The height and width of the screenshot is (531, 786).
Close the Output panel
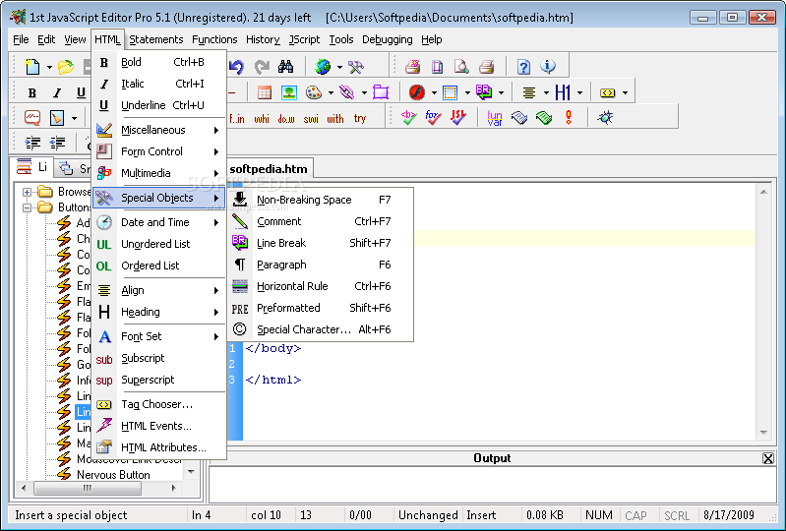pyautogui.click(x=768, y=458)
